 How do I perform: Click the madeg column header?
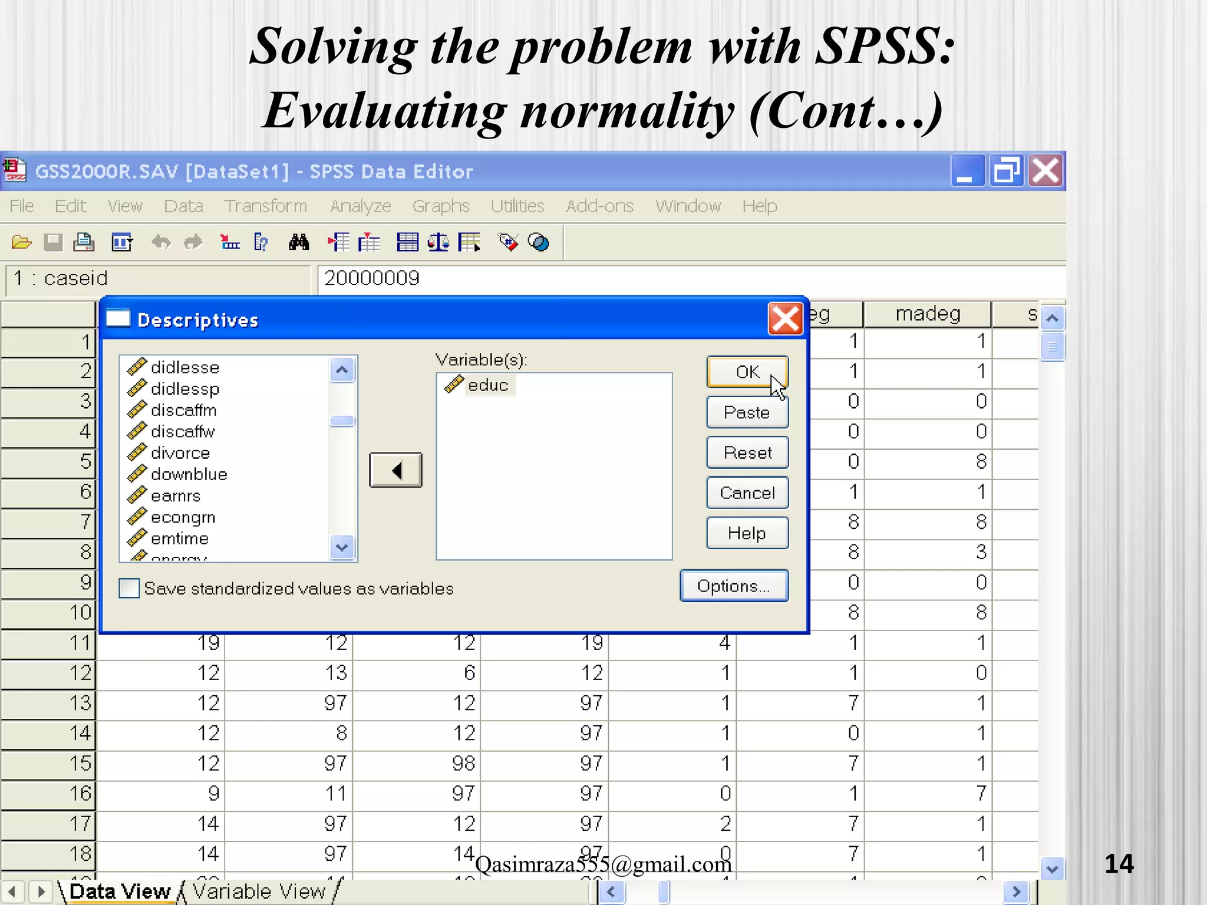928,314
